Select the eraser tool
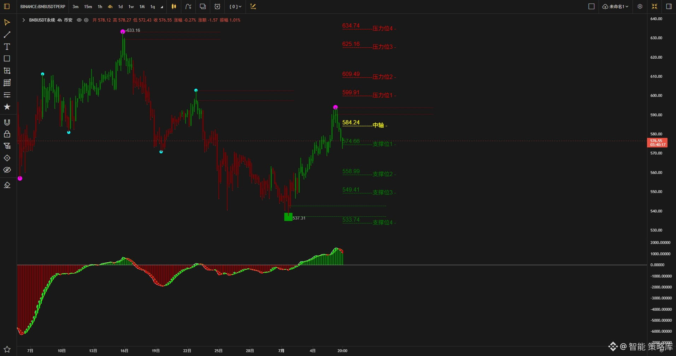The width and height of the screenshot is (676, 356). [x=7, y=185]
